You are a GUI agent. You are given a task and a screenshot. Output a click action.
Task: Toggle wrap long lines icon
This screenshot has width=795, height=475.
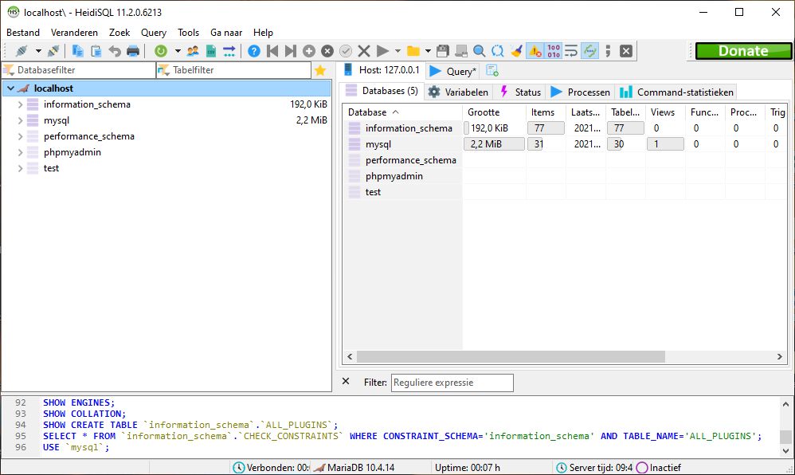tap(571, 51)
